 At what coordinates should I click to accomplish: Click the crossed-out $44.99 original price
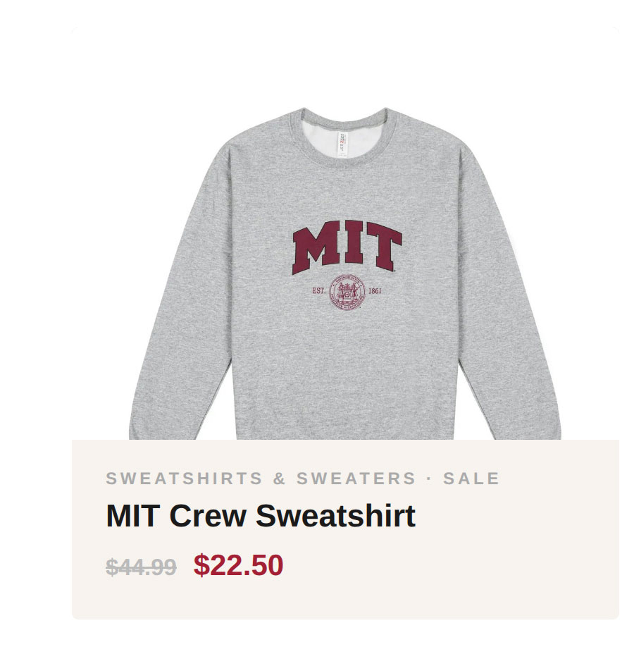(x=141, y=567)
